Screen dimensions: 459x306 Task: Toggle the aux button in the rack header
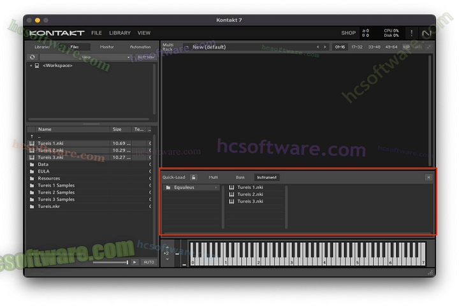point(419,47)
